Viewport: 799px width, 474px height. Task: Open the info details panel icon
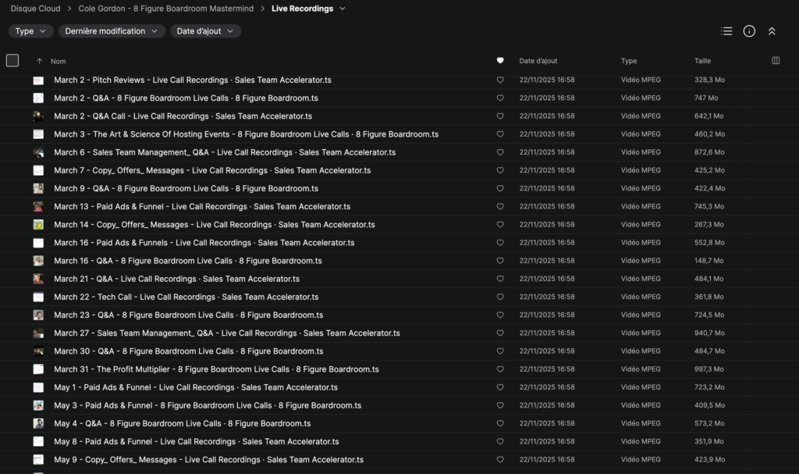tap(749, 31)
